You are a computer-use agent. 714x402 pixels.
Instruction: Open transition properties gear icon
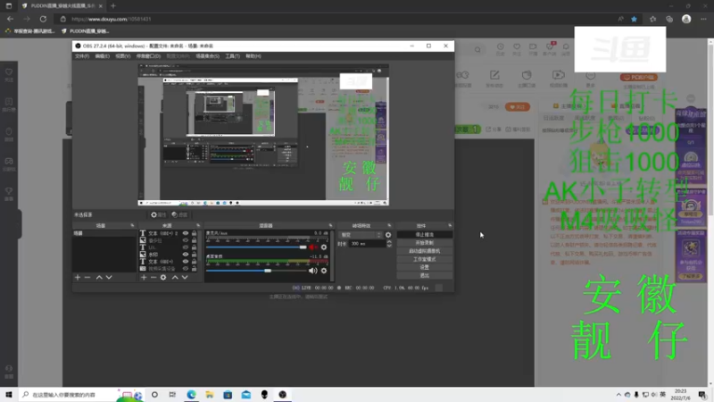click(388, 235)
